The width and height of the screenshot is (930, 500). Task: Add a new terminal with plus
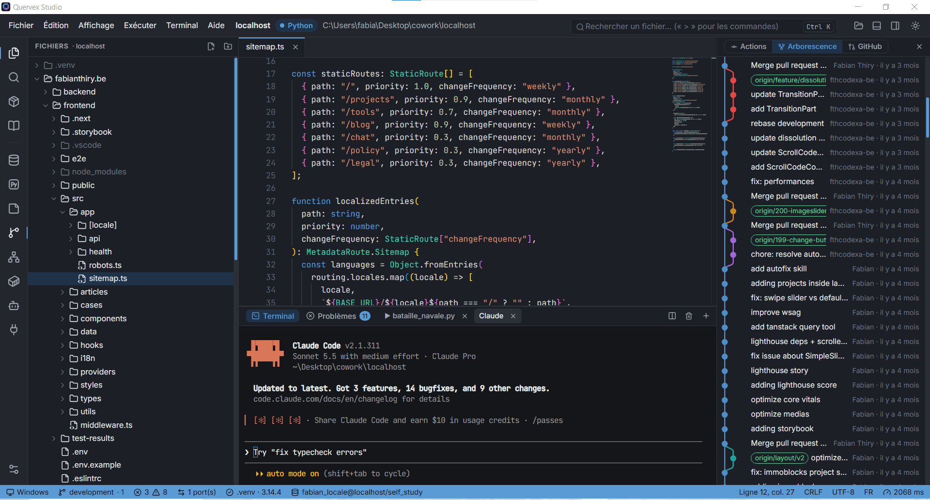coord(706,316)
